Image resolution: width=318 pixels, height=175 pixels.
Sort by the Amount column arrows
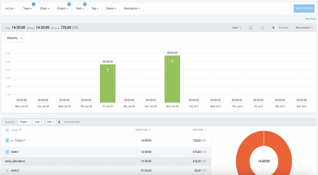click(206, 129)
